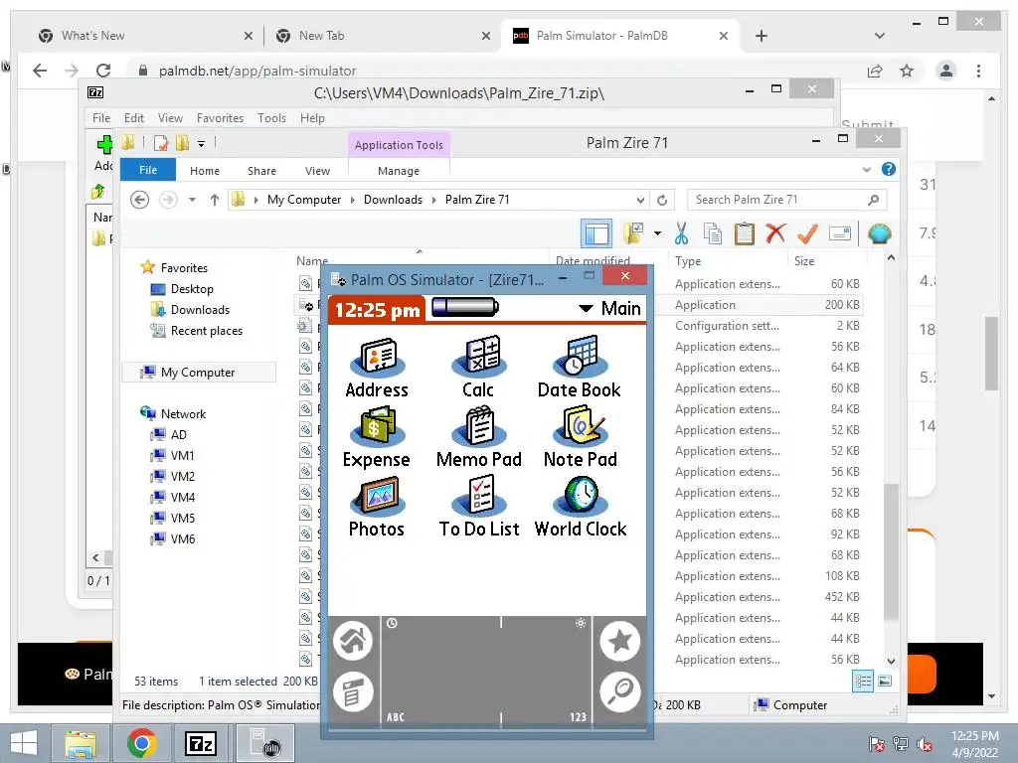Tap the clock icon in Graffiti area
The height and width of the screenshot is (763, 1018).
coord(392,624)
